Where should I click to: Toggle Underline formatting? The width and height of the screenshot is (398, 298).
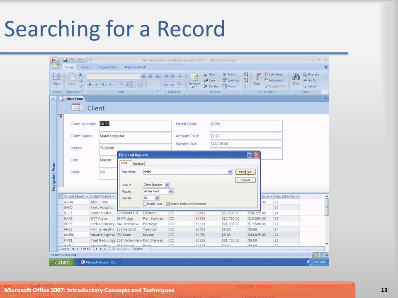pyautogui.click(x=102, y=84)
